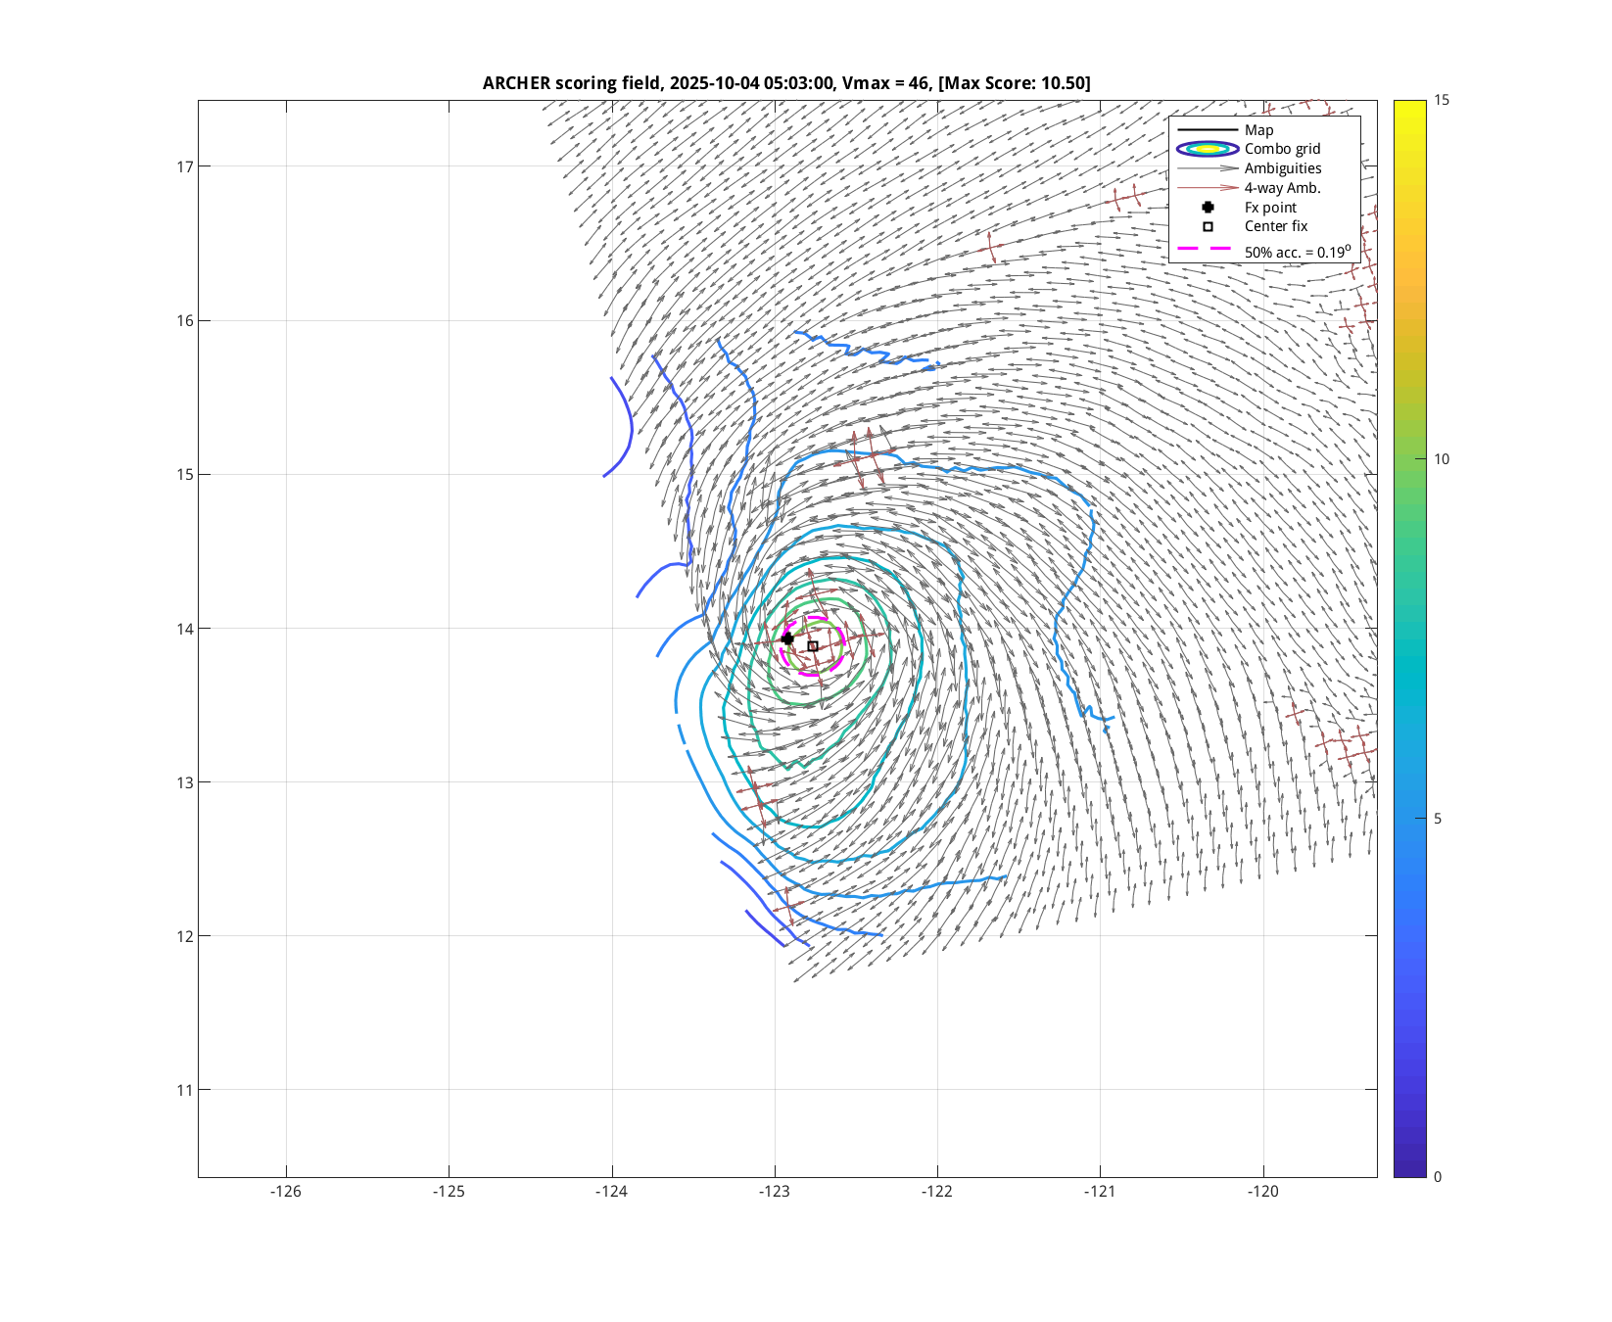Screen dimensions: 1612x1322
Task: Click the dark blue bottom of the colorbar
Action: coord(1409,1169)
